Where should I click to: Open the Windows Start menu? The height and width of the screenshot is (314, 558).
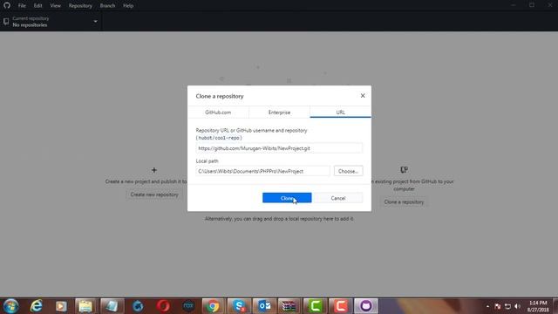point(10,306)
